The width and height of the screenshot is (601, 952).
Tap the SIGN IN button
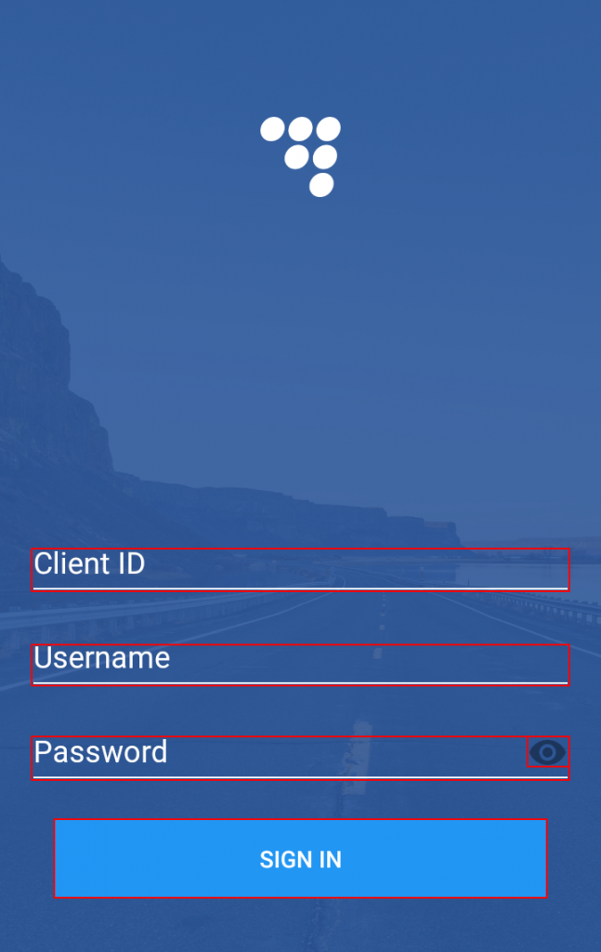300,858
